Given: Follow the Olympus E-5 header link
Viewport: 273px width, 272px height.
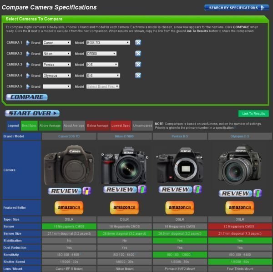Looking at the screenshot, I should pos(240,136).
